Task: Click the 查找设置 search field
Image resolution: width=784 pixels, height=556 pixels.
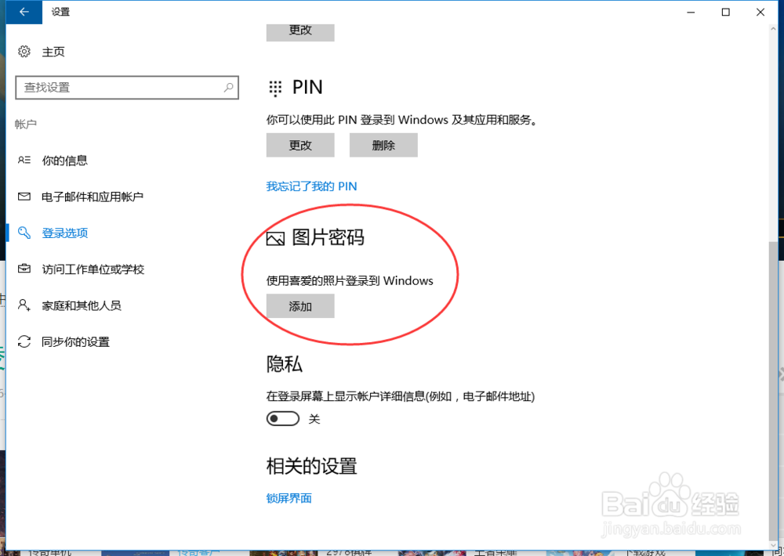Action: [127, 88]
